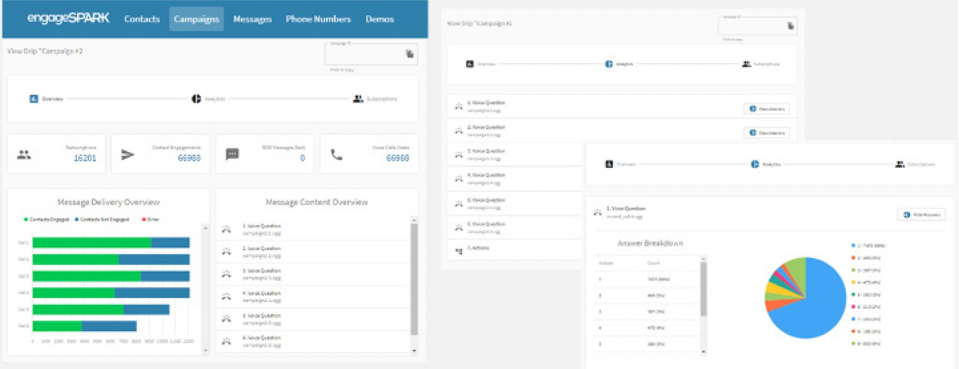Copy Campaign ID below the blue navbar
Image resolution: width=959 pixels, height=369 pixels.
pyautogui.click(x=410, y=54)
